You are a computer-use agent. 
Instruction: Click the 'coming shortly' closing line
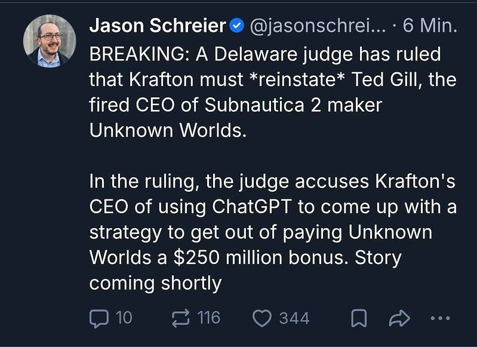point(155,282)
